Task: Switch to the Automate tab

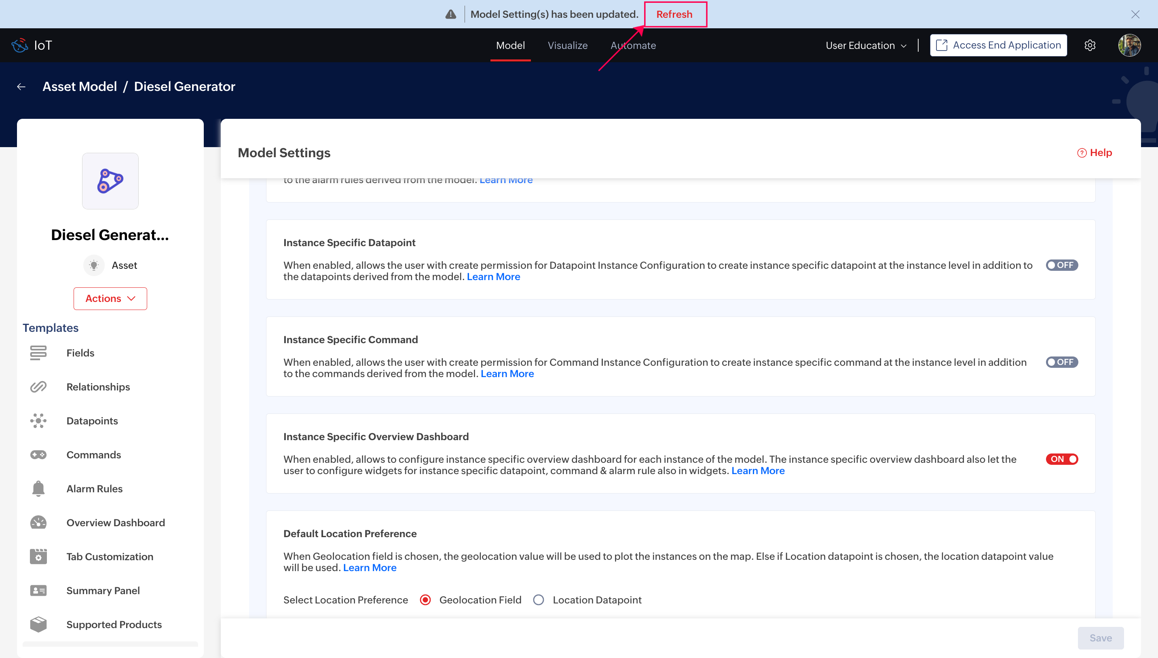Action: click(633, 45)
